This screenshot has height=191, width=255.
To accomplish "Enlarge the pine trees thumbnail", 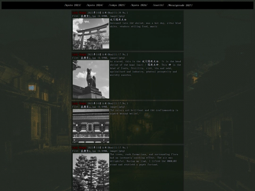I will click(x=91, y=172).
